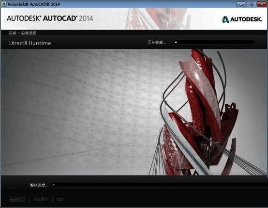This screenshot has width=268, height=208.
Task: Click the Autodesk logo in the banner
Action: click(x=242, y=19)
